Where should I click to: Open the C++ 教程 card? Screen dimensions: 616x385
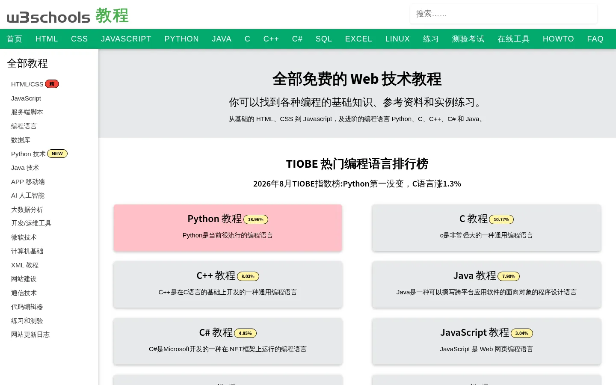point(228,284)
